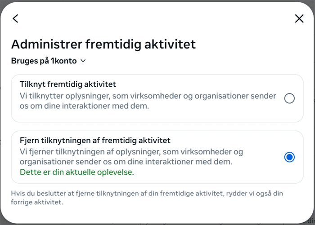Click the green 'Dette er din aktuelle oplevelse' text
The image size is (315, 225).
[x=77, y=172]
